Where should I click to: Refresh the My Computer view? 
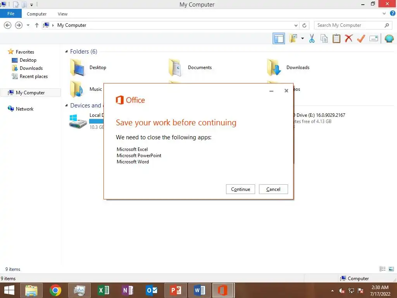point(304,25)
